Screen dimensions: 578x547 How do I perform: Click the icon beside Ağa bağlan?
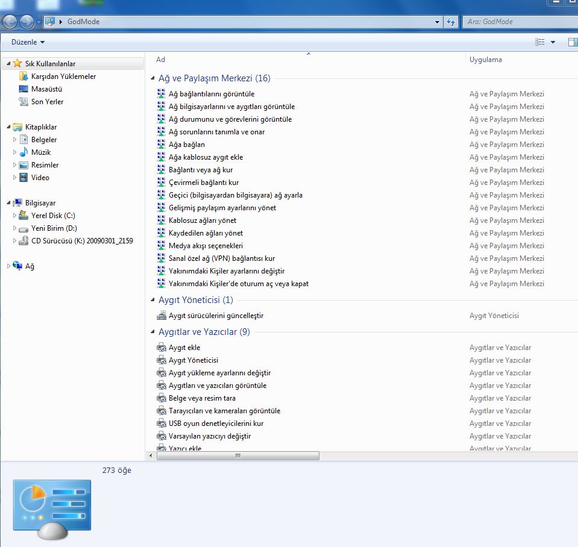coord(161,144)
